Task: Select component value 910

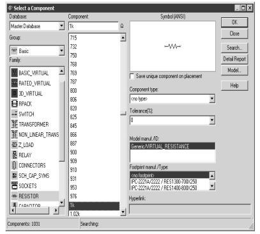Action: tap(73, 169)
